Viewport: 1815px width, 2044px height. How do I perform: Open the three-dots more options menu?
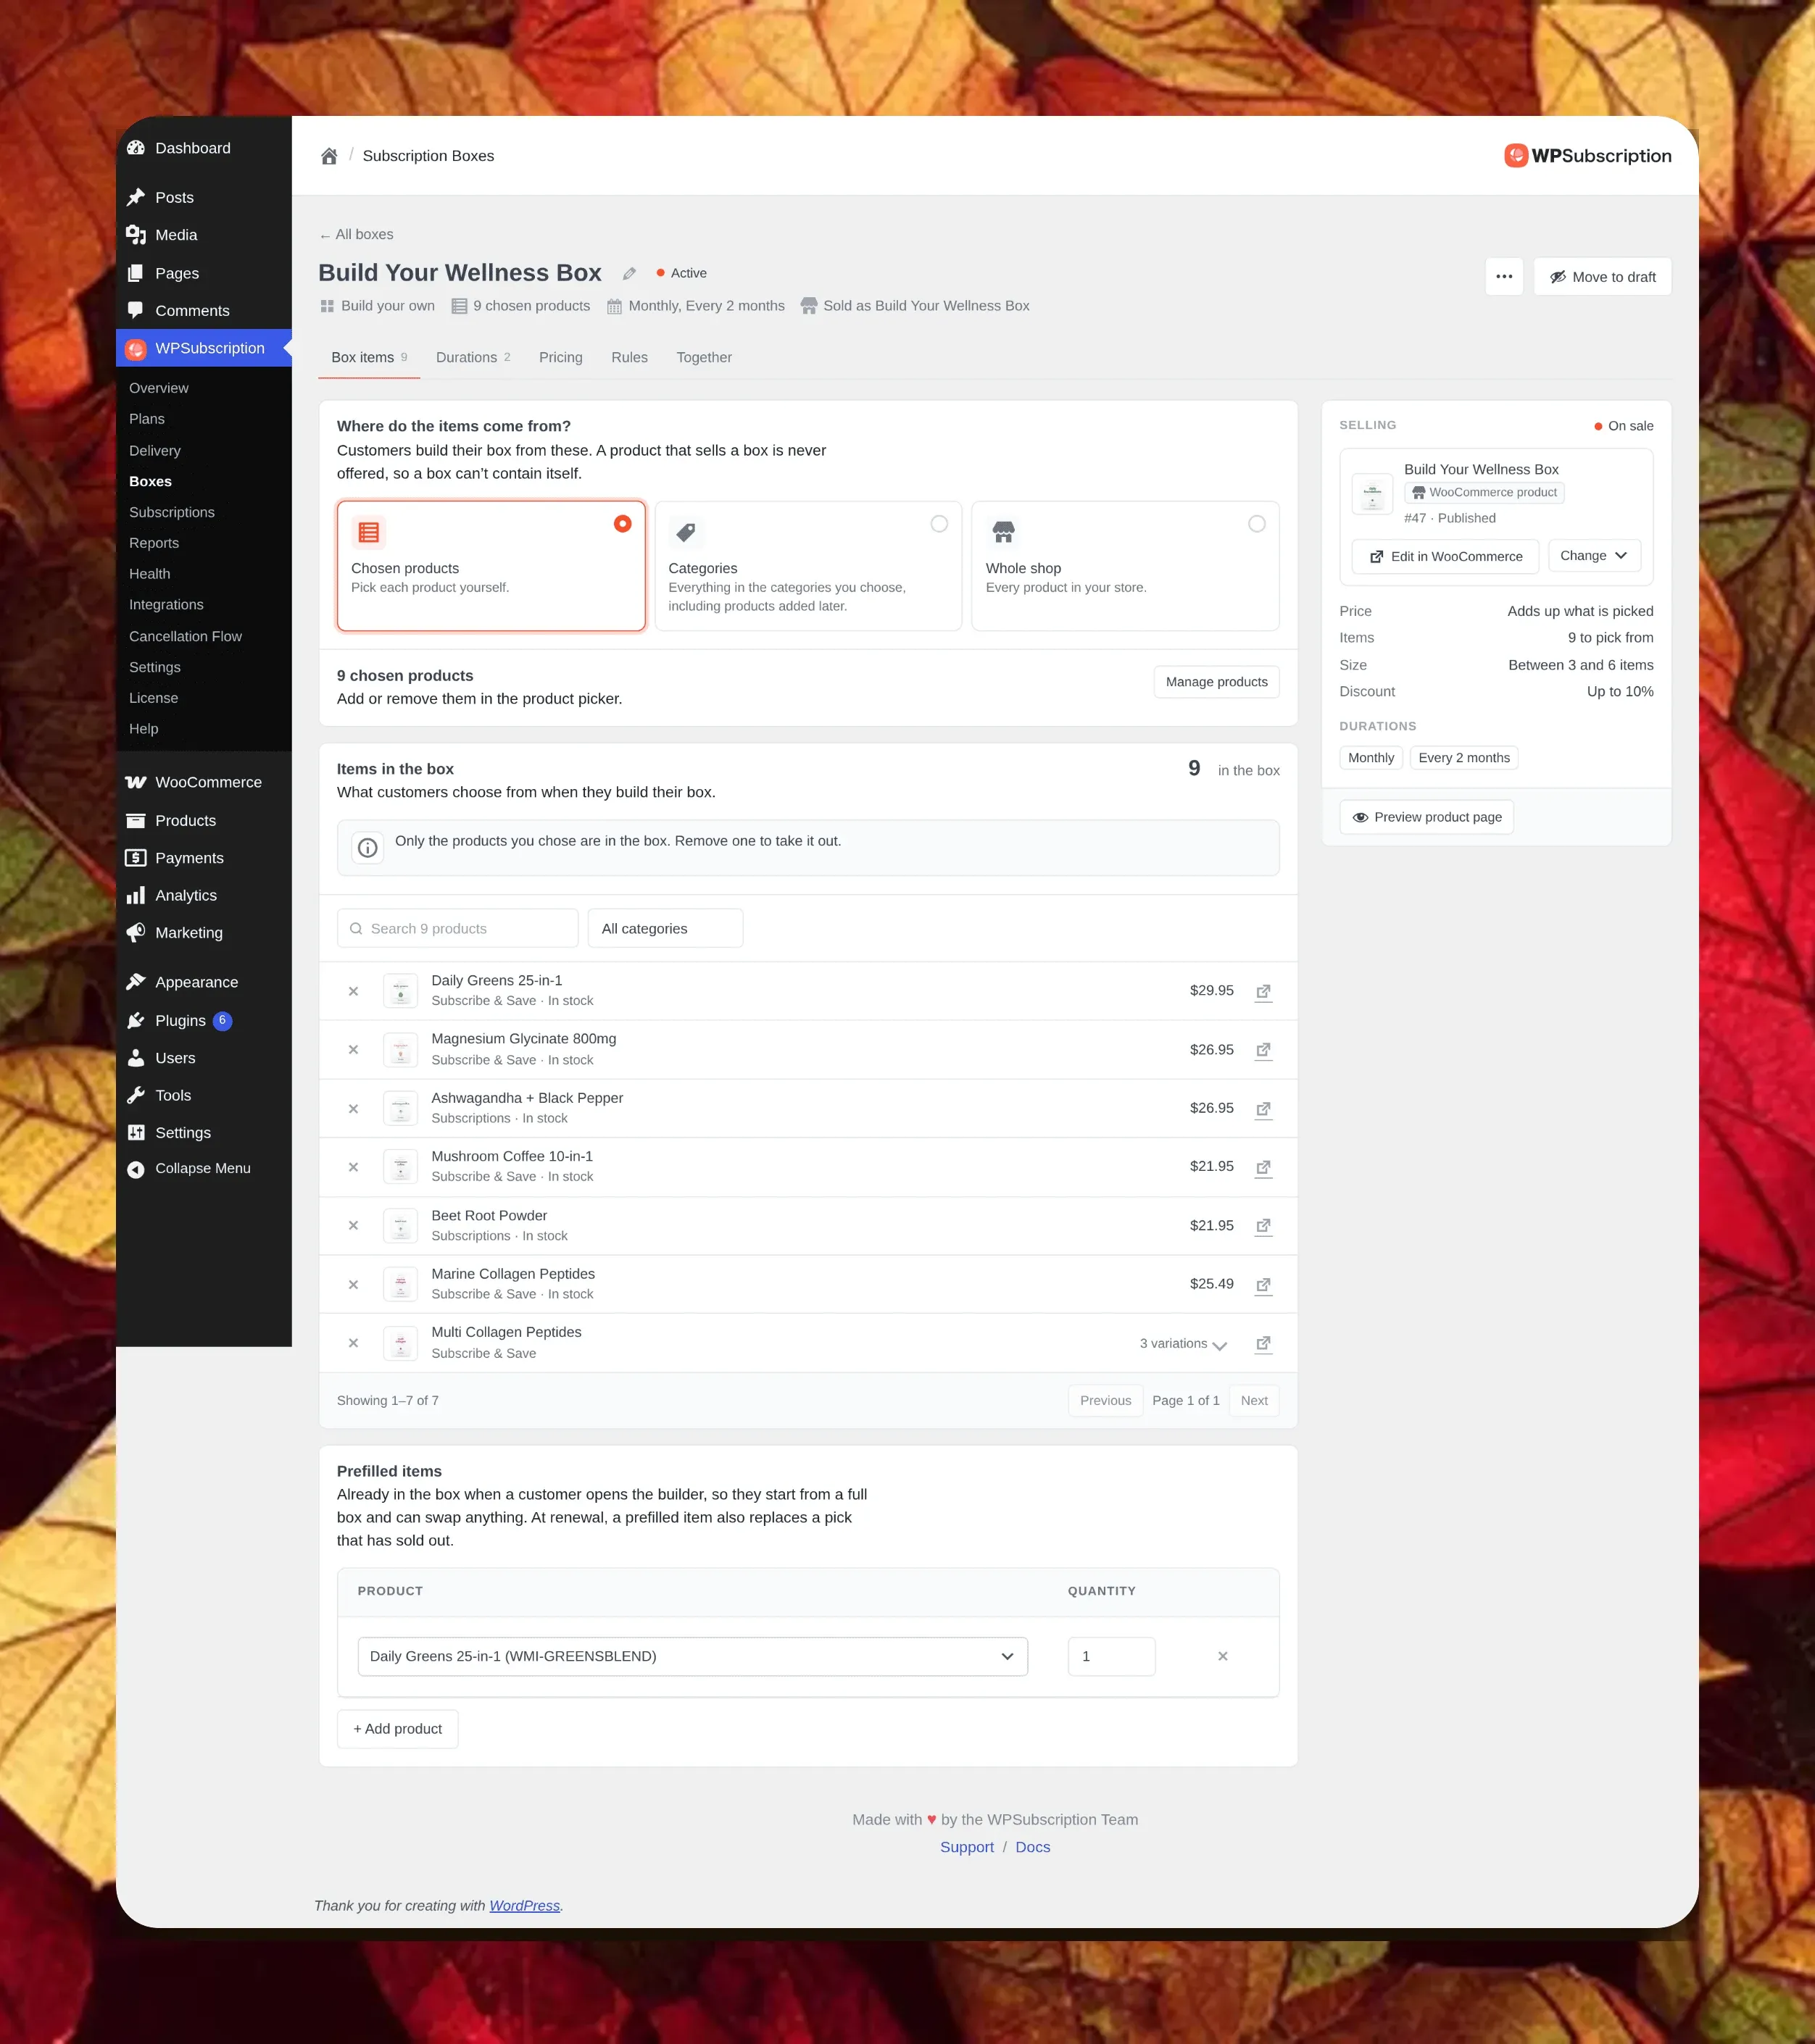point(1504,277)
